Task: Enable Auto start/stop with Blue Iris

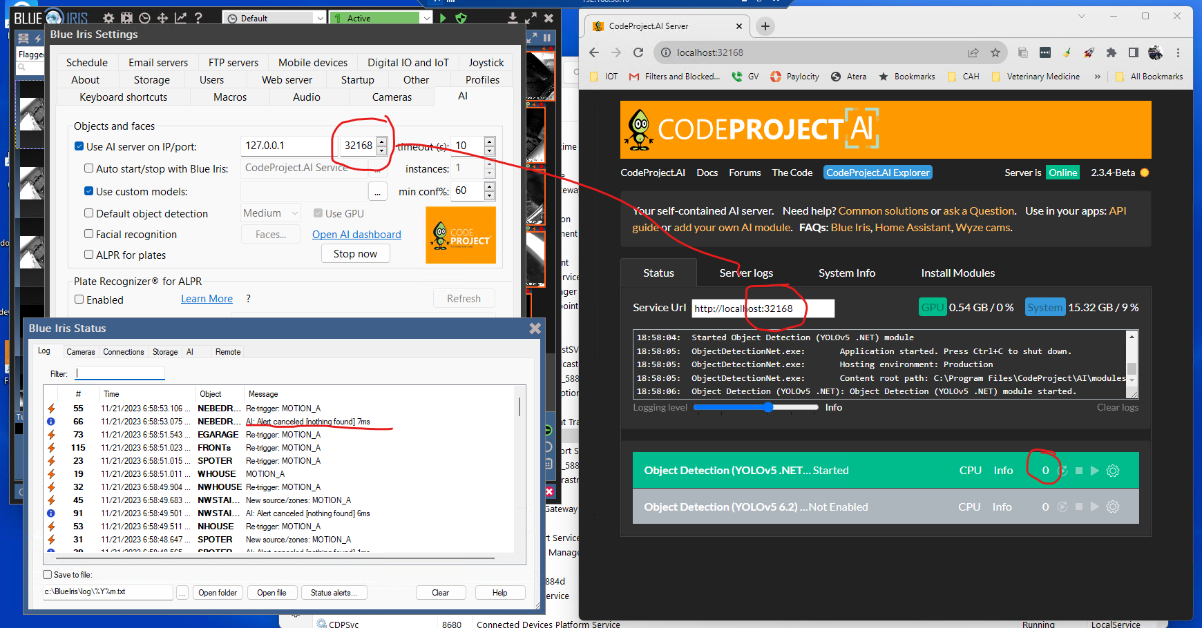Action: tap(89, 168)
